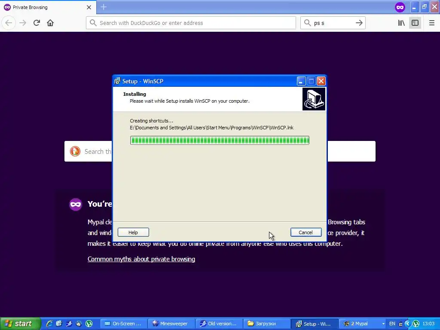The height and width of the screenshot is (330, 440).
Task: Click the Help button in WinSCP setup
Action: coord(133,232)
